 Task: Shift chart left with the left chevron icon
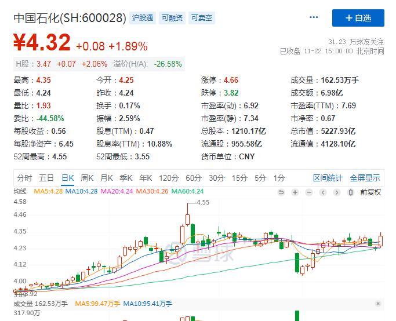tap(323, 192)
